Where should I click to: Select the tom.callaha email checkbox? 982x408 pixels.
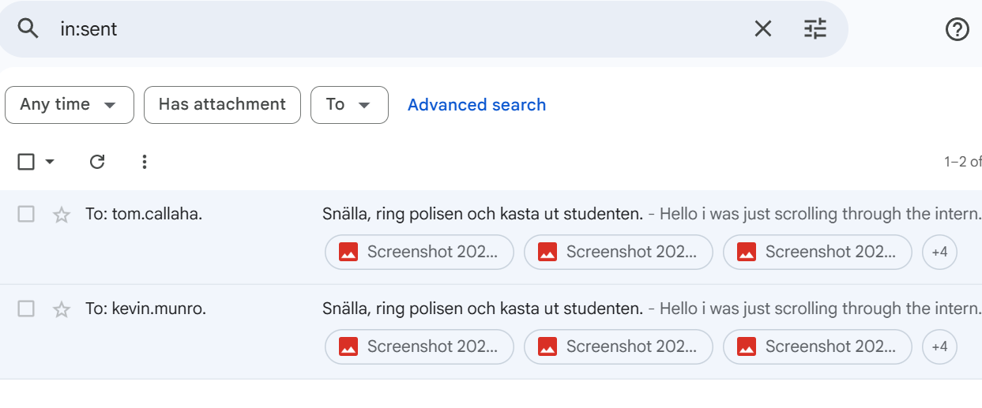coord(26,214)
